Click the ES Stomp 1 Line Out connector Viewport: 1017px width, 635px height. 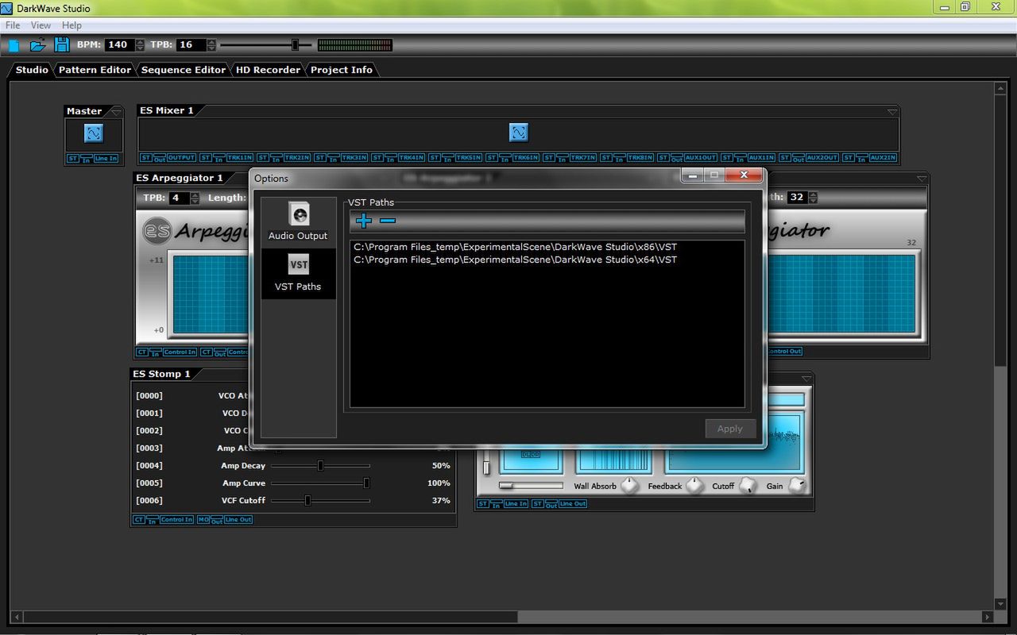238,520
